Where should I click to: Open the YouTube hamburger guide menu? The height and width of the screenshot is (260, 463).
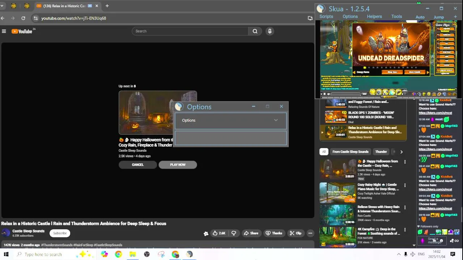[4, 31]
